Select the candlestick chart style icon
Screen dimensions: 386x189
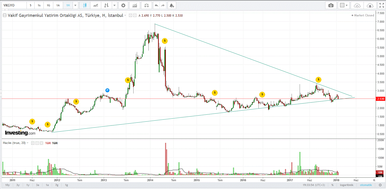pyautogui.click(x=85, y=5)
